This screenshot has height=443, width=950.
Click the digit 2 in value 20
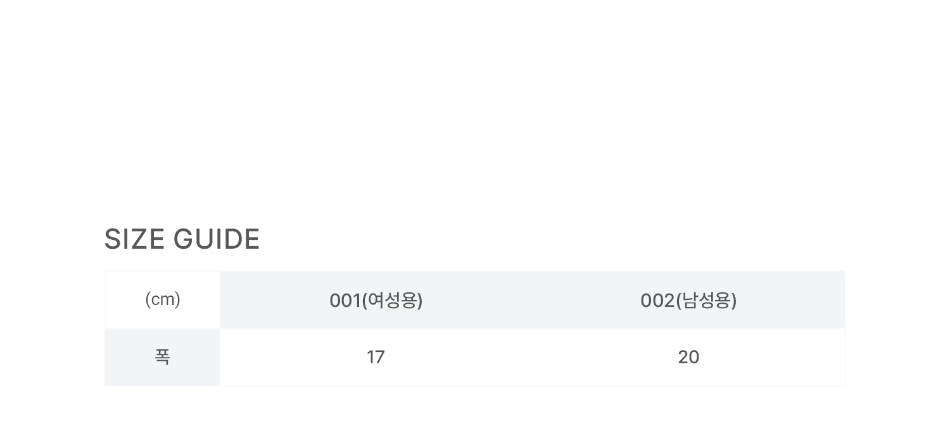click(x=683, y=358)
